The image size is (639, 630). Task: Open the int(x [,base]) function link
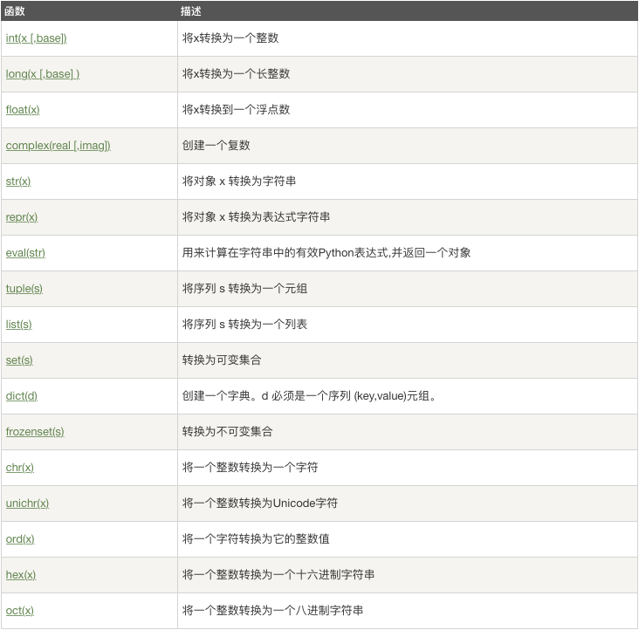tap(36, 38)
